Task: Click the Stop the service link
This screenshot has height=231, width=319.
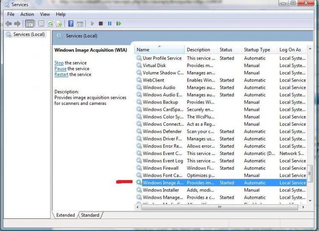Action: 59,63
